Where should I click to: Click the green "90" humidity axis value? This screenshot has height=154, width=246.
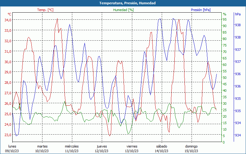225,26
